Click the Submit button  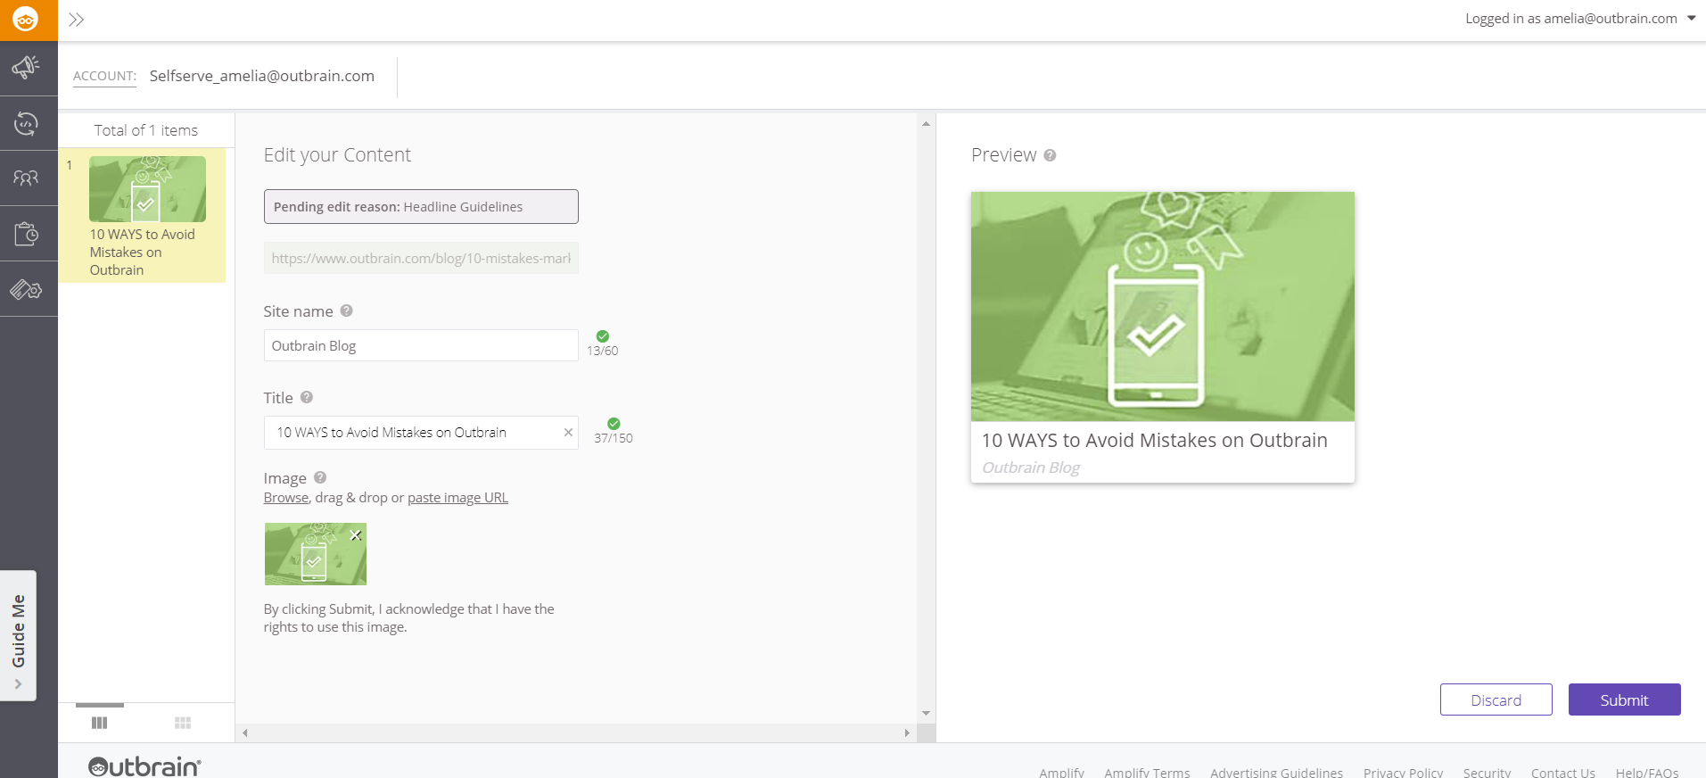[1623, 700]
